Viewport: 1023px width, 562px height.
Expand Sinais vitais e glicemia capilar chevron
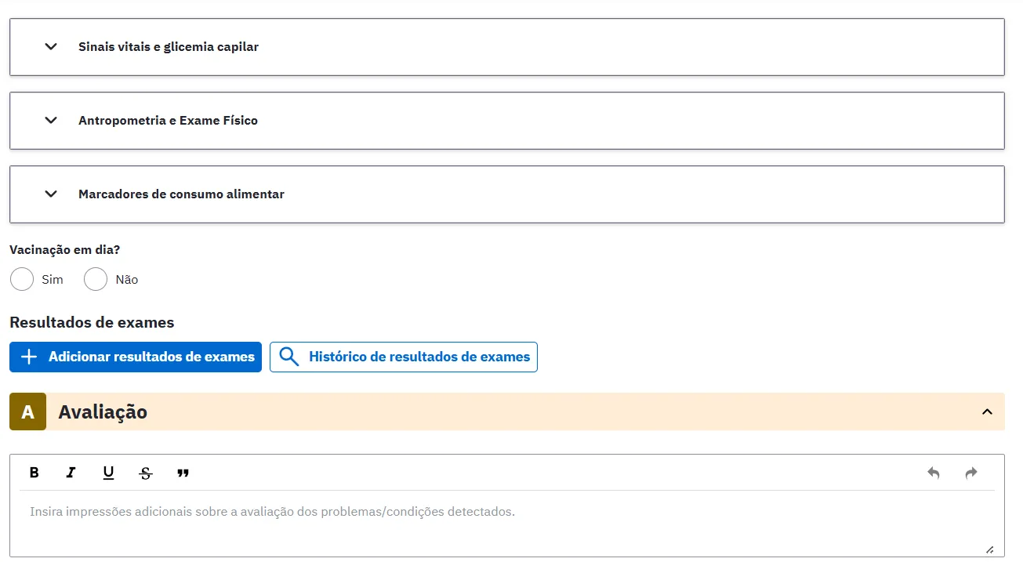tap(51, 47)
